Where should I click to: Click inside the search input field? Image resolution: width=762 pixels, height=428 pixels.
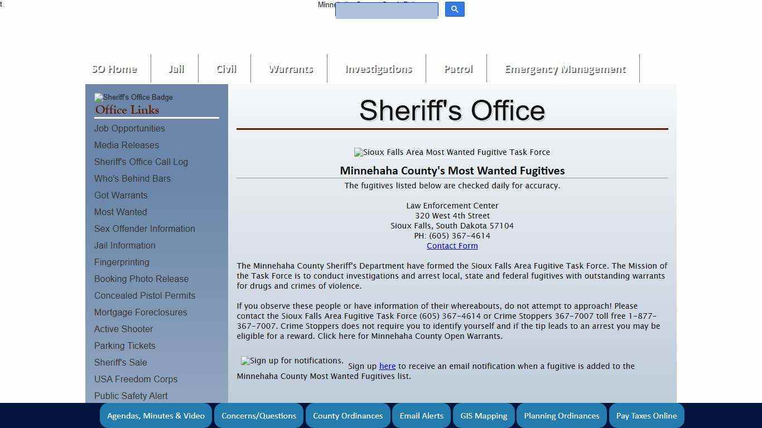pyautogui.click(x=386, y=11)
